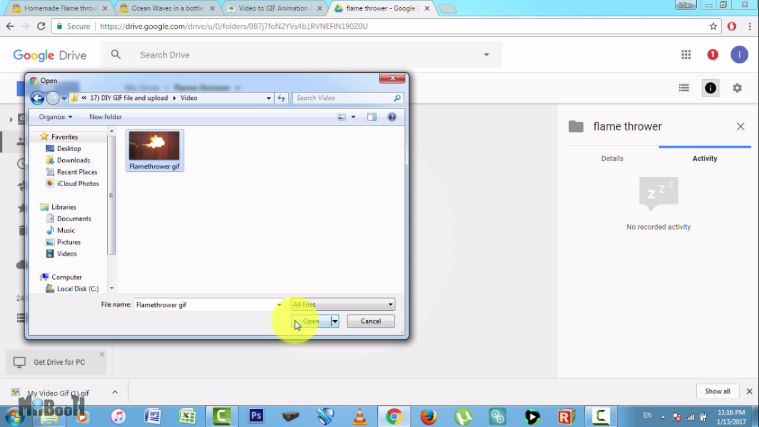Dismiss the Get Drive for PC banner
This screenshot has width=759, height=427.
(x=102, y=354)
